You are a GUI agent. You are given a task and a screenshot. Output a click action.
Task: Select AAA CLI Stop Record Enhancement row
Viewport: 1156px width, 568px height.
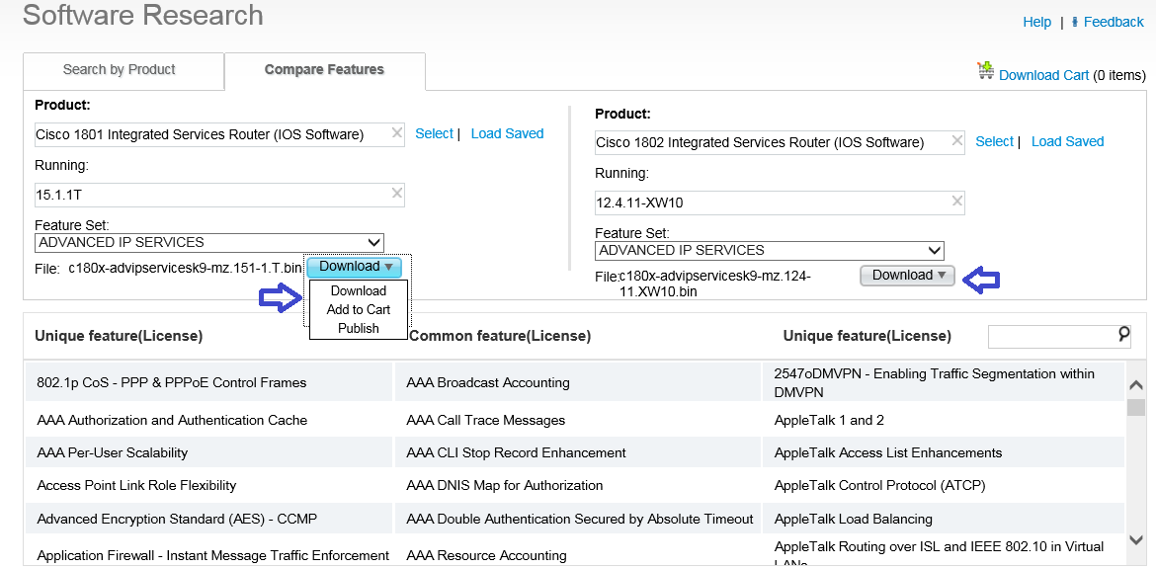point(577,452)
